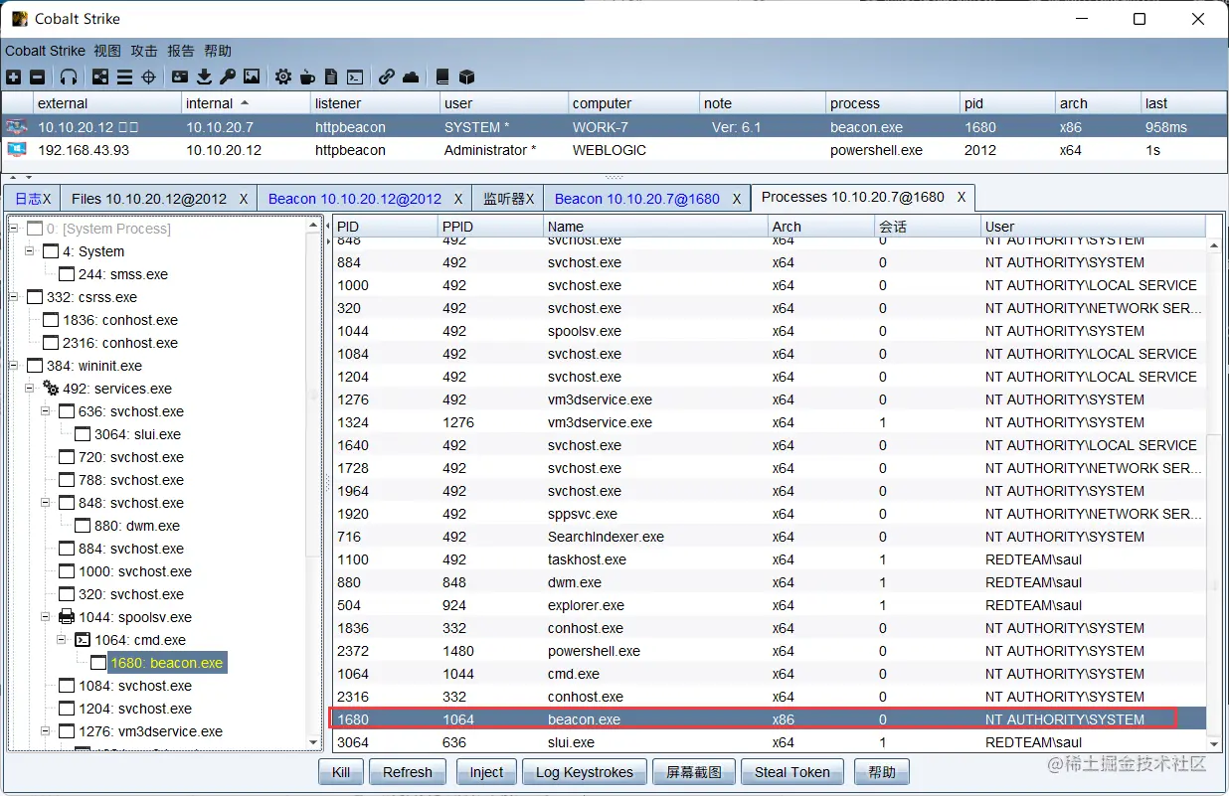Click the session icon for WORK-7 beacon

coord(17,127)
